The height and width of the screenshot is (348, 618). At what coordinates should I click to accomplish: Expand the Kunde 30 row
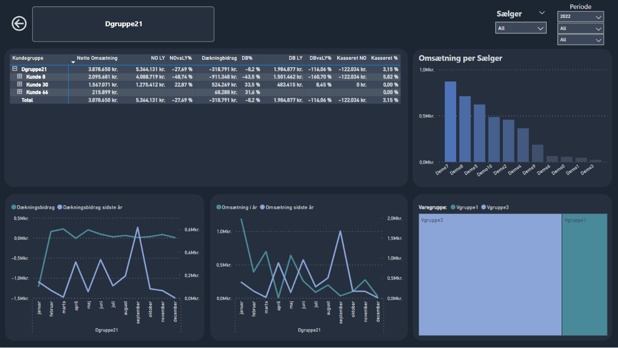[x=20, y=84]
